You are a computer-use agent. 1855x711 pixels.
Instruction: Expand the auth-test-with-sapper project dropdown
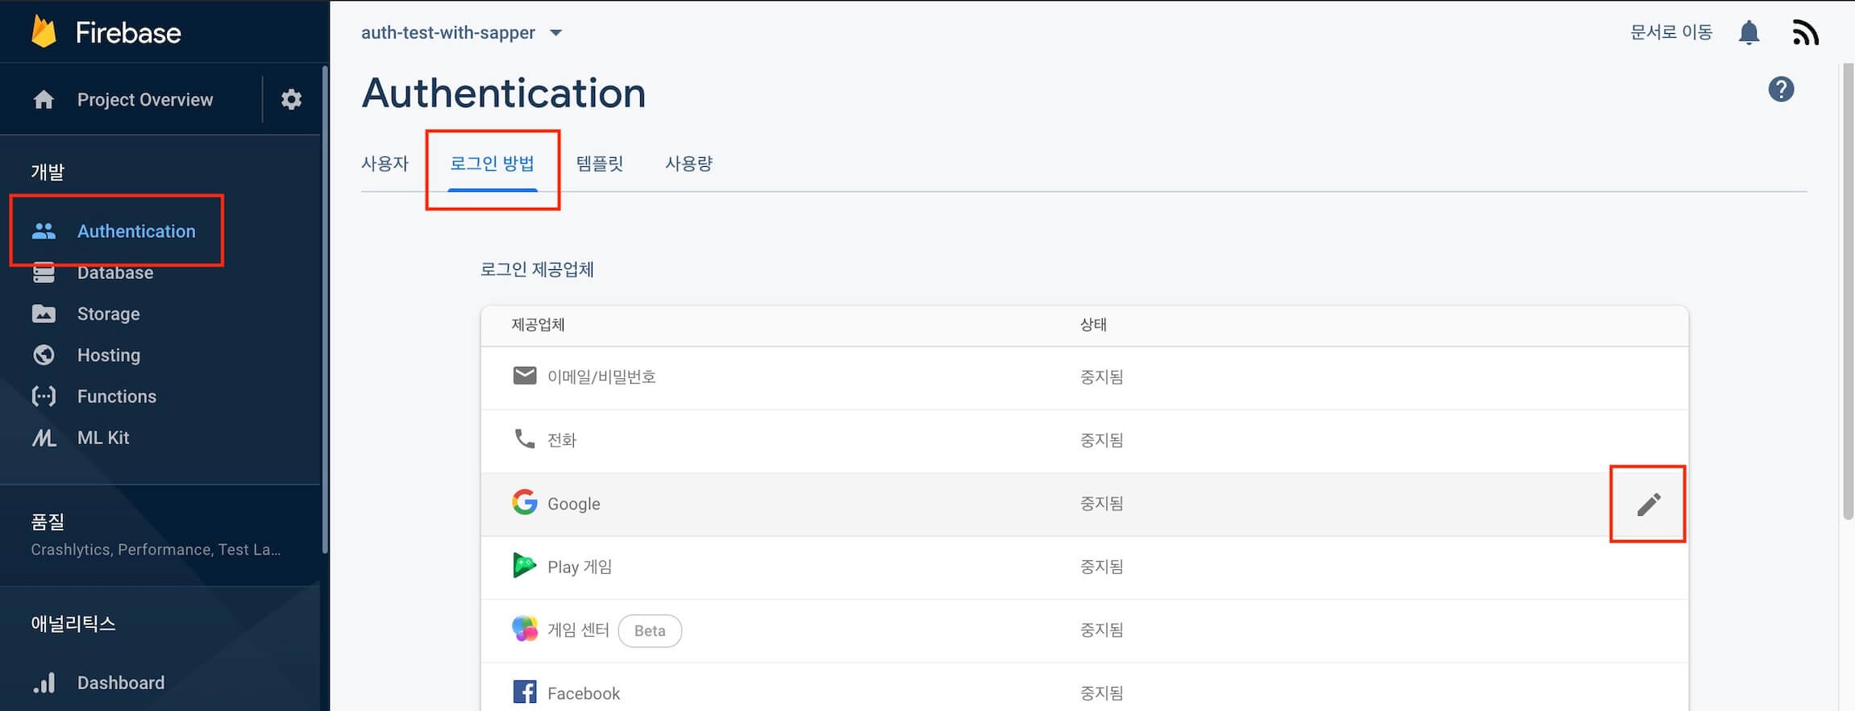(555, 33)
